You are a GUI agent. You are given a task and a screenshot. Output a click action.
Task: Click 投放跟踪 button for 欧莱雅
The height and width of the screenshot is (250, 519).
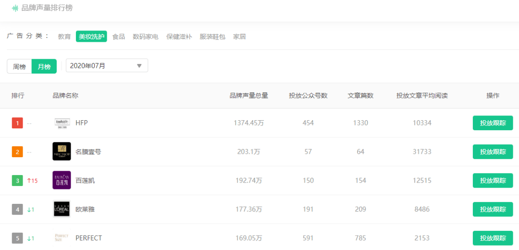coord(493,209)
